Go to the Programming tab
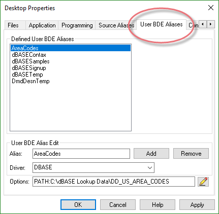Screen dimensions: 219x214 (x=77, y=25)
